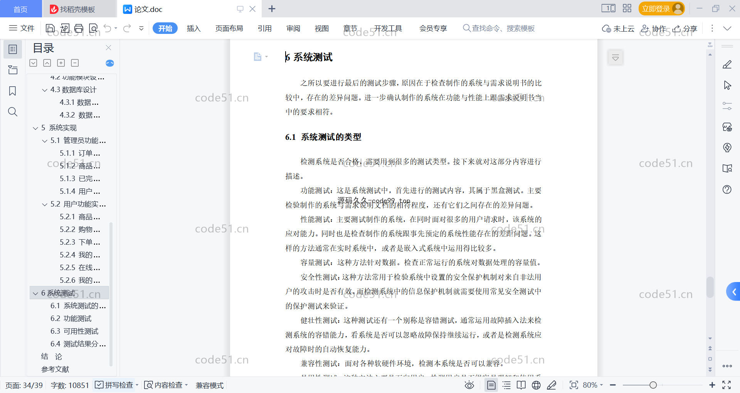Switch to reading layout view icon
740x393 pixels.
coord(521,385)
